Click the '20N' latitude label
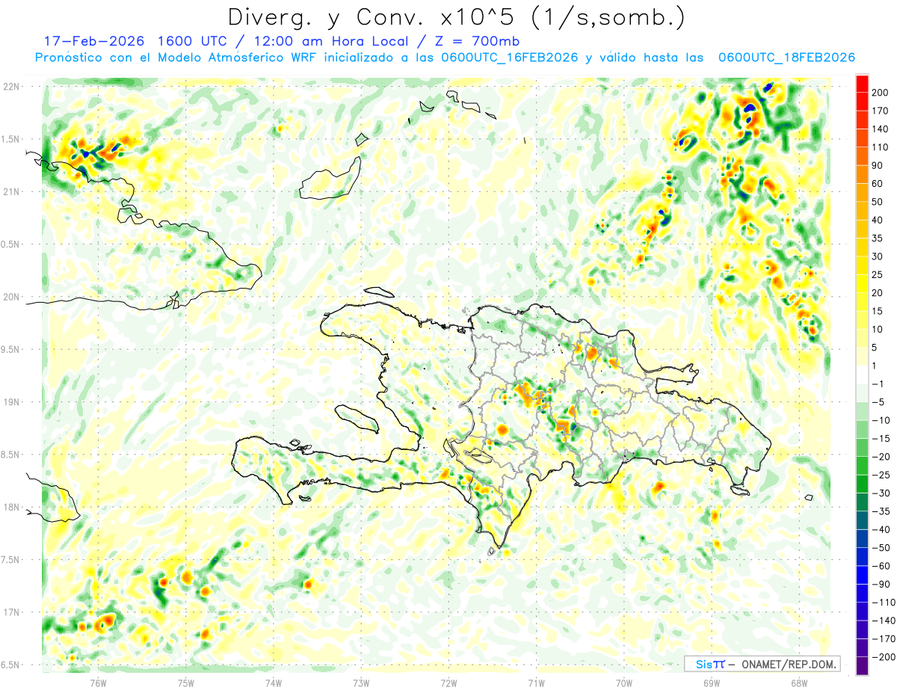 pos(10,297)
